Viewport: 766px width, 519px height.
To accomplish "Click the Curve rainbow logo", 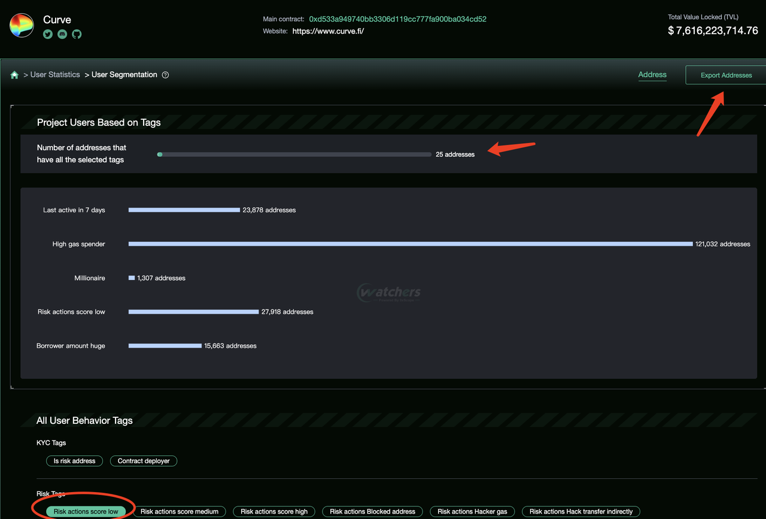I will click(22, 26).
